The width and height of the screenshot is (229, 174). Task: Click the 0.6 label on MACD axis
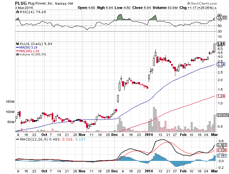[x=221, y=141]
